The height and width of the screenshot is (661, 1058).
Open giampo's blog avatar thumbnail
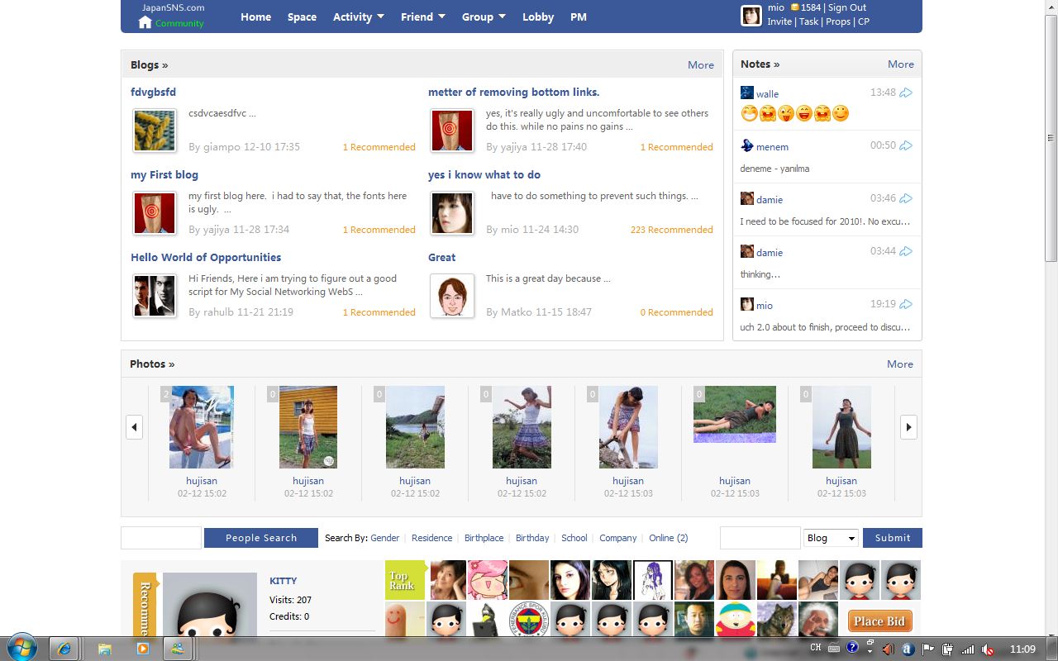click(155, 131)
